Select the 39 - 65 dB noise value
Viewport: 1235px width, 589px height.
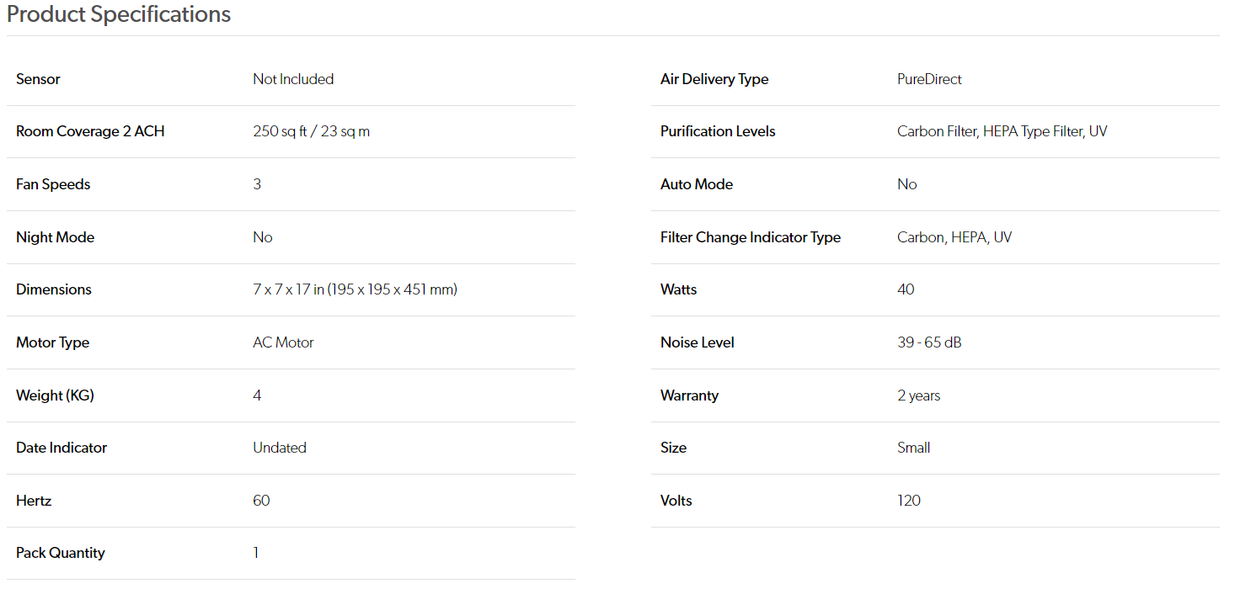click(929, 342)
